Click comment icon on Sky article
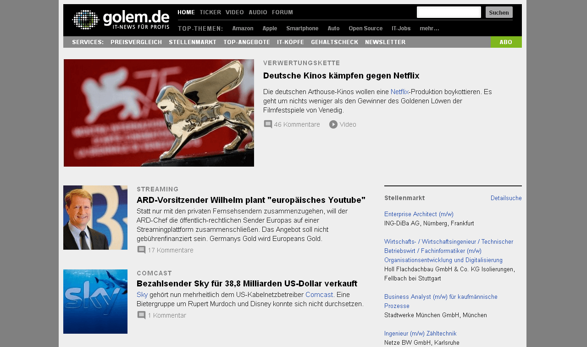This screenshot has width=587, height=347. pos(141,315)
